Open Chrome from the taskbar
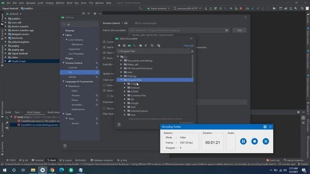This screenshot has height=174, width=310. click(52, 170)
